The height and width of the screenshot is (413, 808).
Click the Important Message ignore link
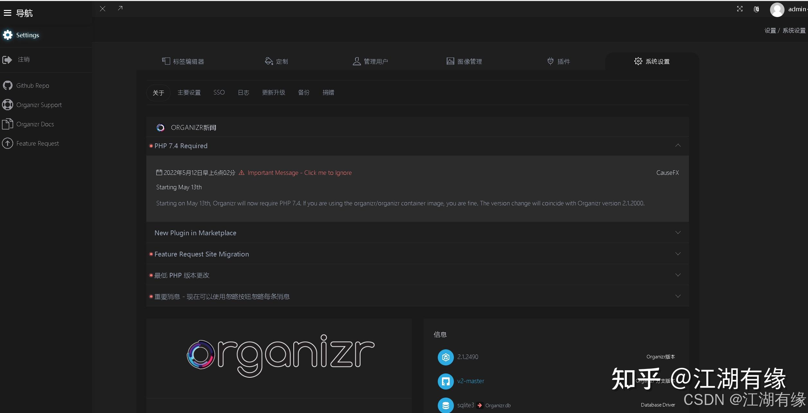(x=299, y=173)
